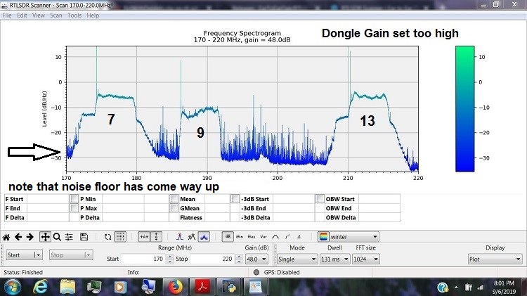The height and width of the screenshot is (296, 527).
Task: Click the Windows Start button
Action: tap(13, 286)
